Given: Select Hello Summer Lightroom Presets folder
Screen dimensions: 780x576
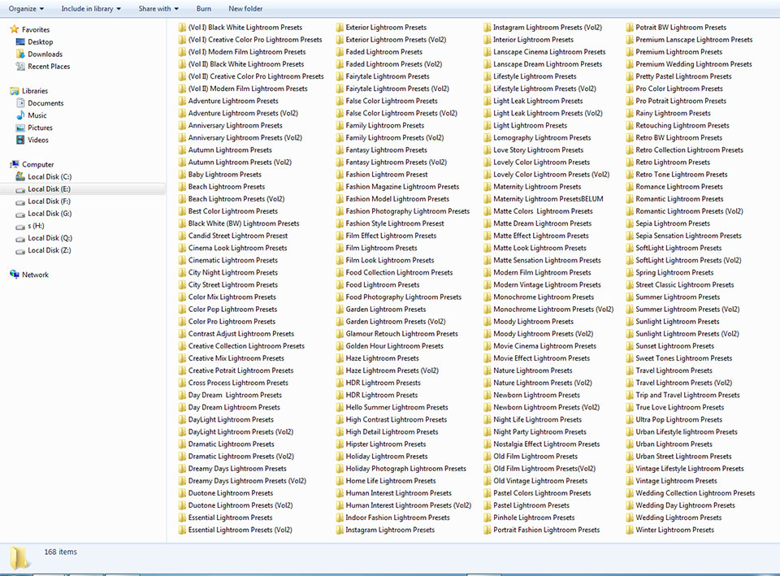Looking at the screenshot, I should (x=392, y=407).
